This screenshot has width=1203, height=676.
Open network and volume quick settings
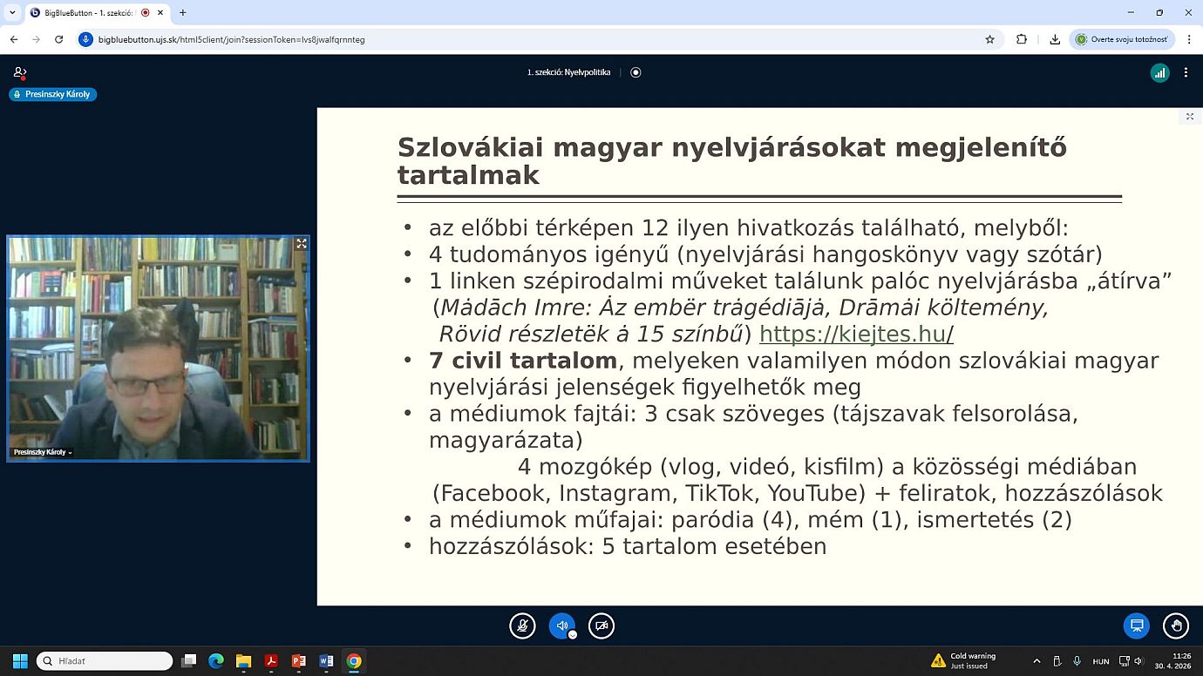tap(1131, 661)
